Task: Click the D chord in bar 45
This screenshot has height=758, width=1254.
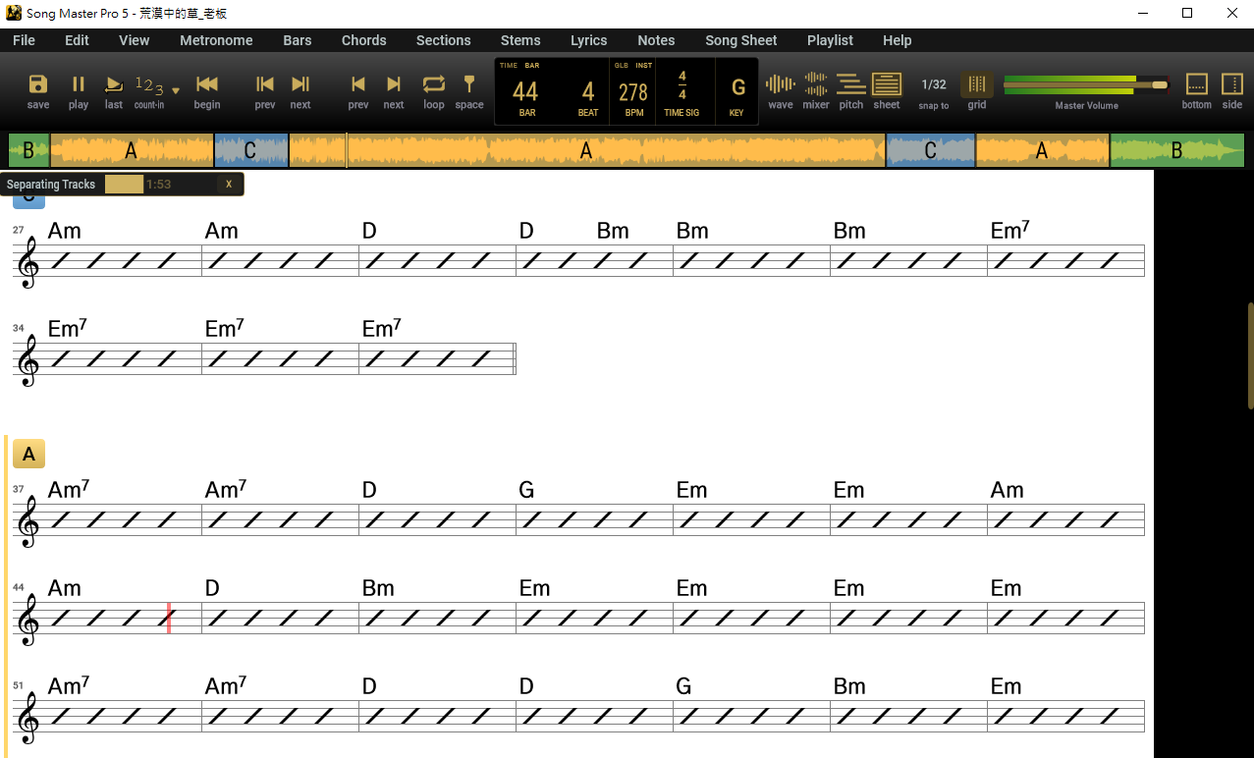Action: click(212, 588)
